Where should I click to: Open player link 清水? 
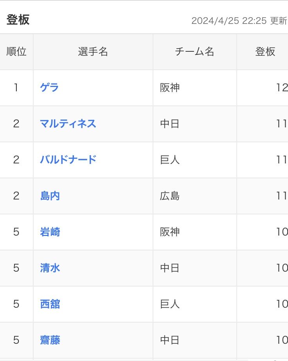coord(50,268)
